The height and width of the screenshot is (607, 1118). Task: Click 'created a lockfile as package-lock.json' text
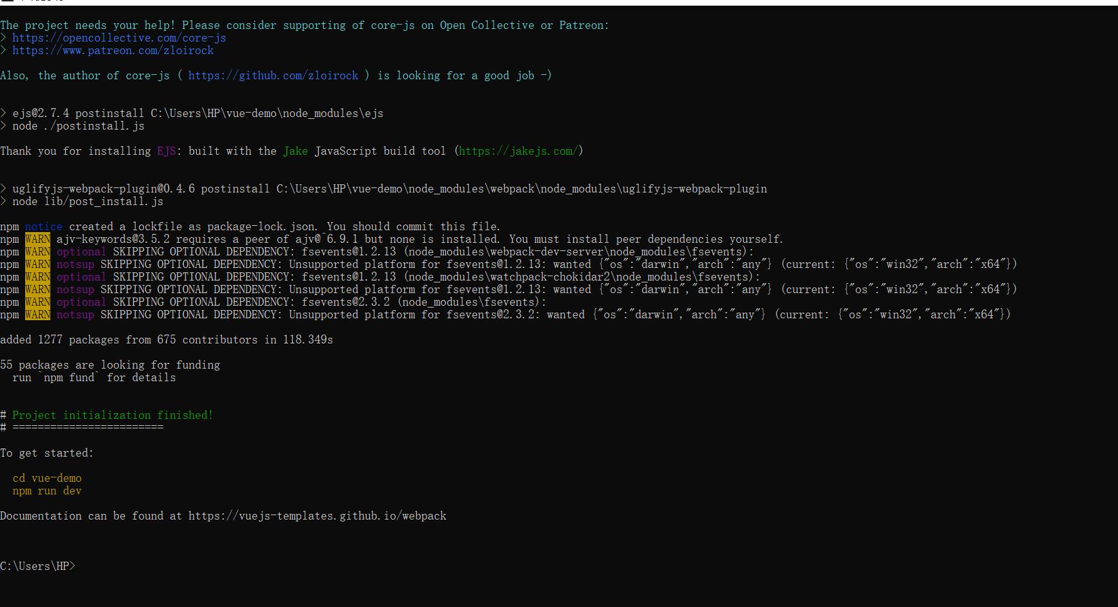click(x=193, y=226)
